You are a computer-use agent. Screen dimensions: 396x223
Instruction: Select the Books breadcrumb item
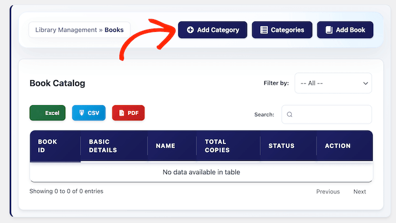tap(114, 30)
